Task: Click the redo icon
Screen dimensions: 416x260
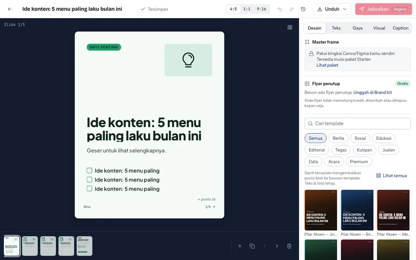Action: click(291, 9)
